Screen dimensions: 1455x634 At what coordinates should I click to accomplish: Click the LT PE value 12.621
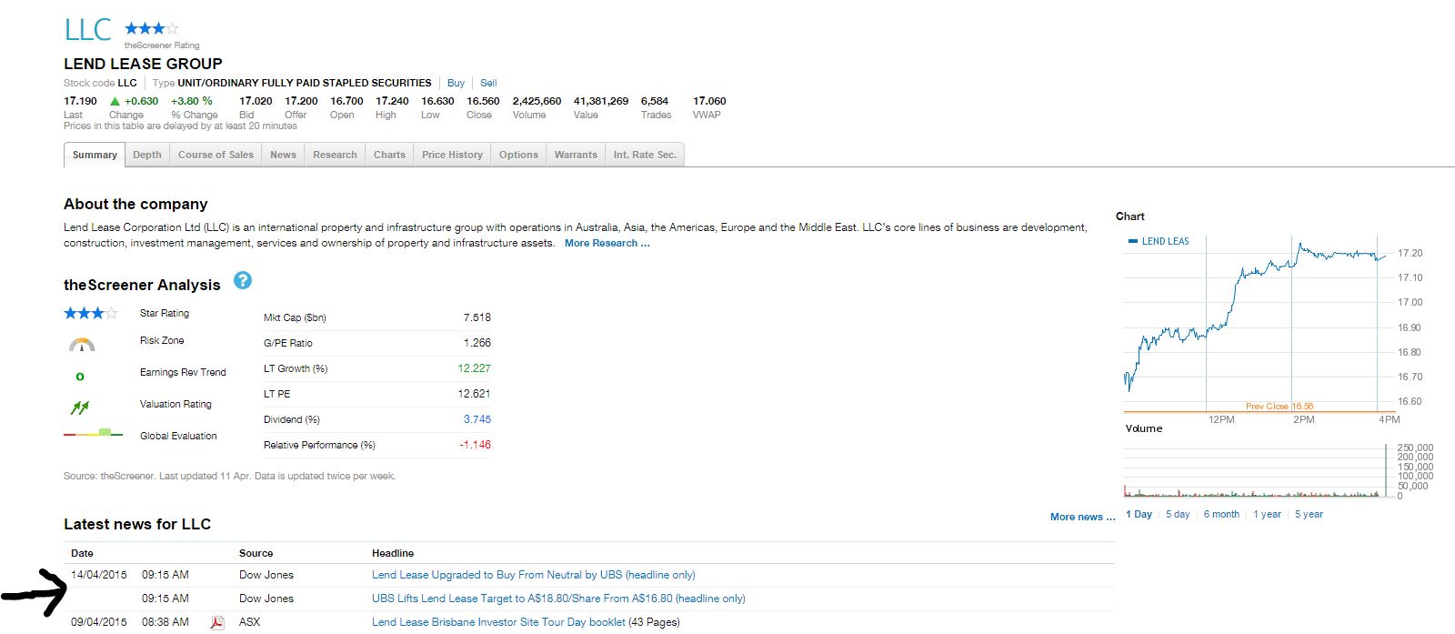click(474, 394)
